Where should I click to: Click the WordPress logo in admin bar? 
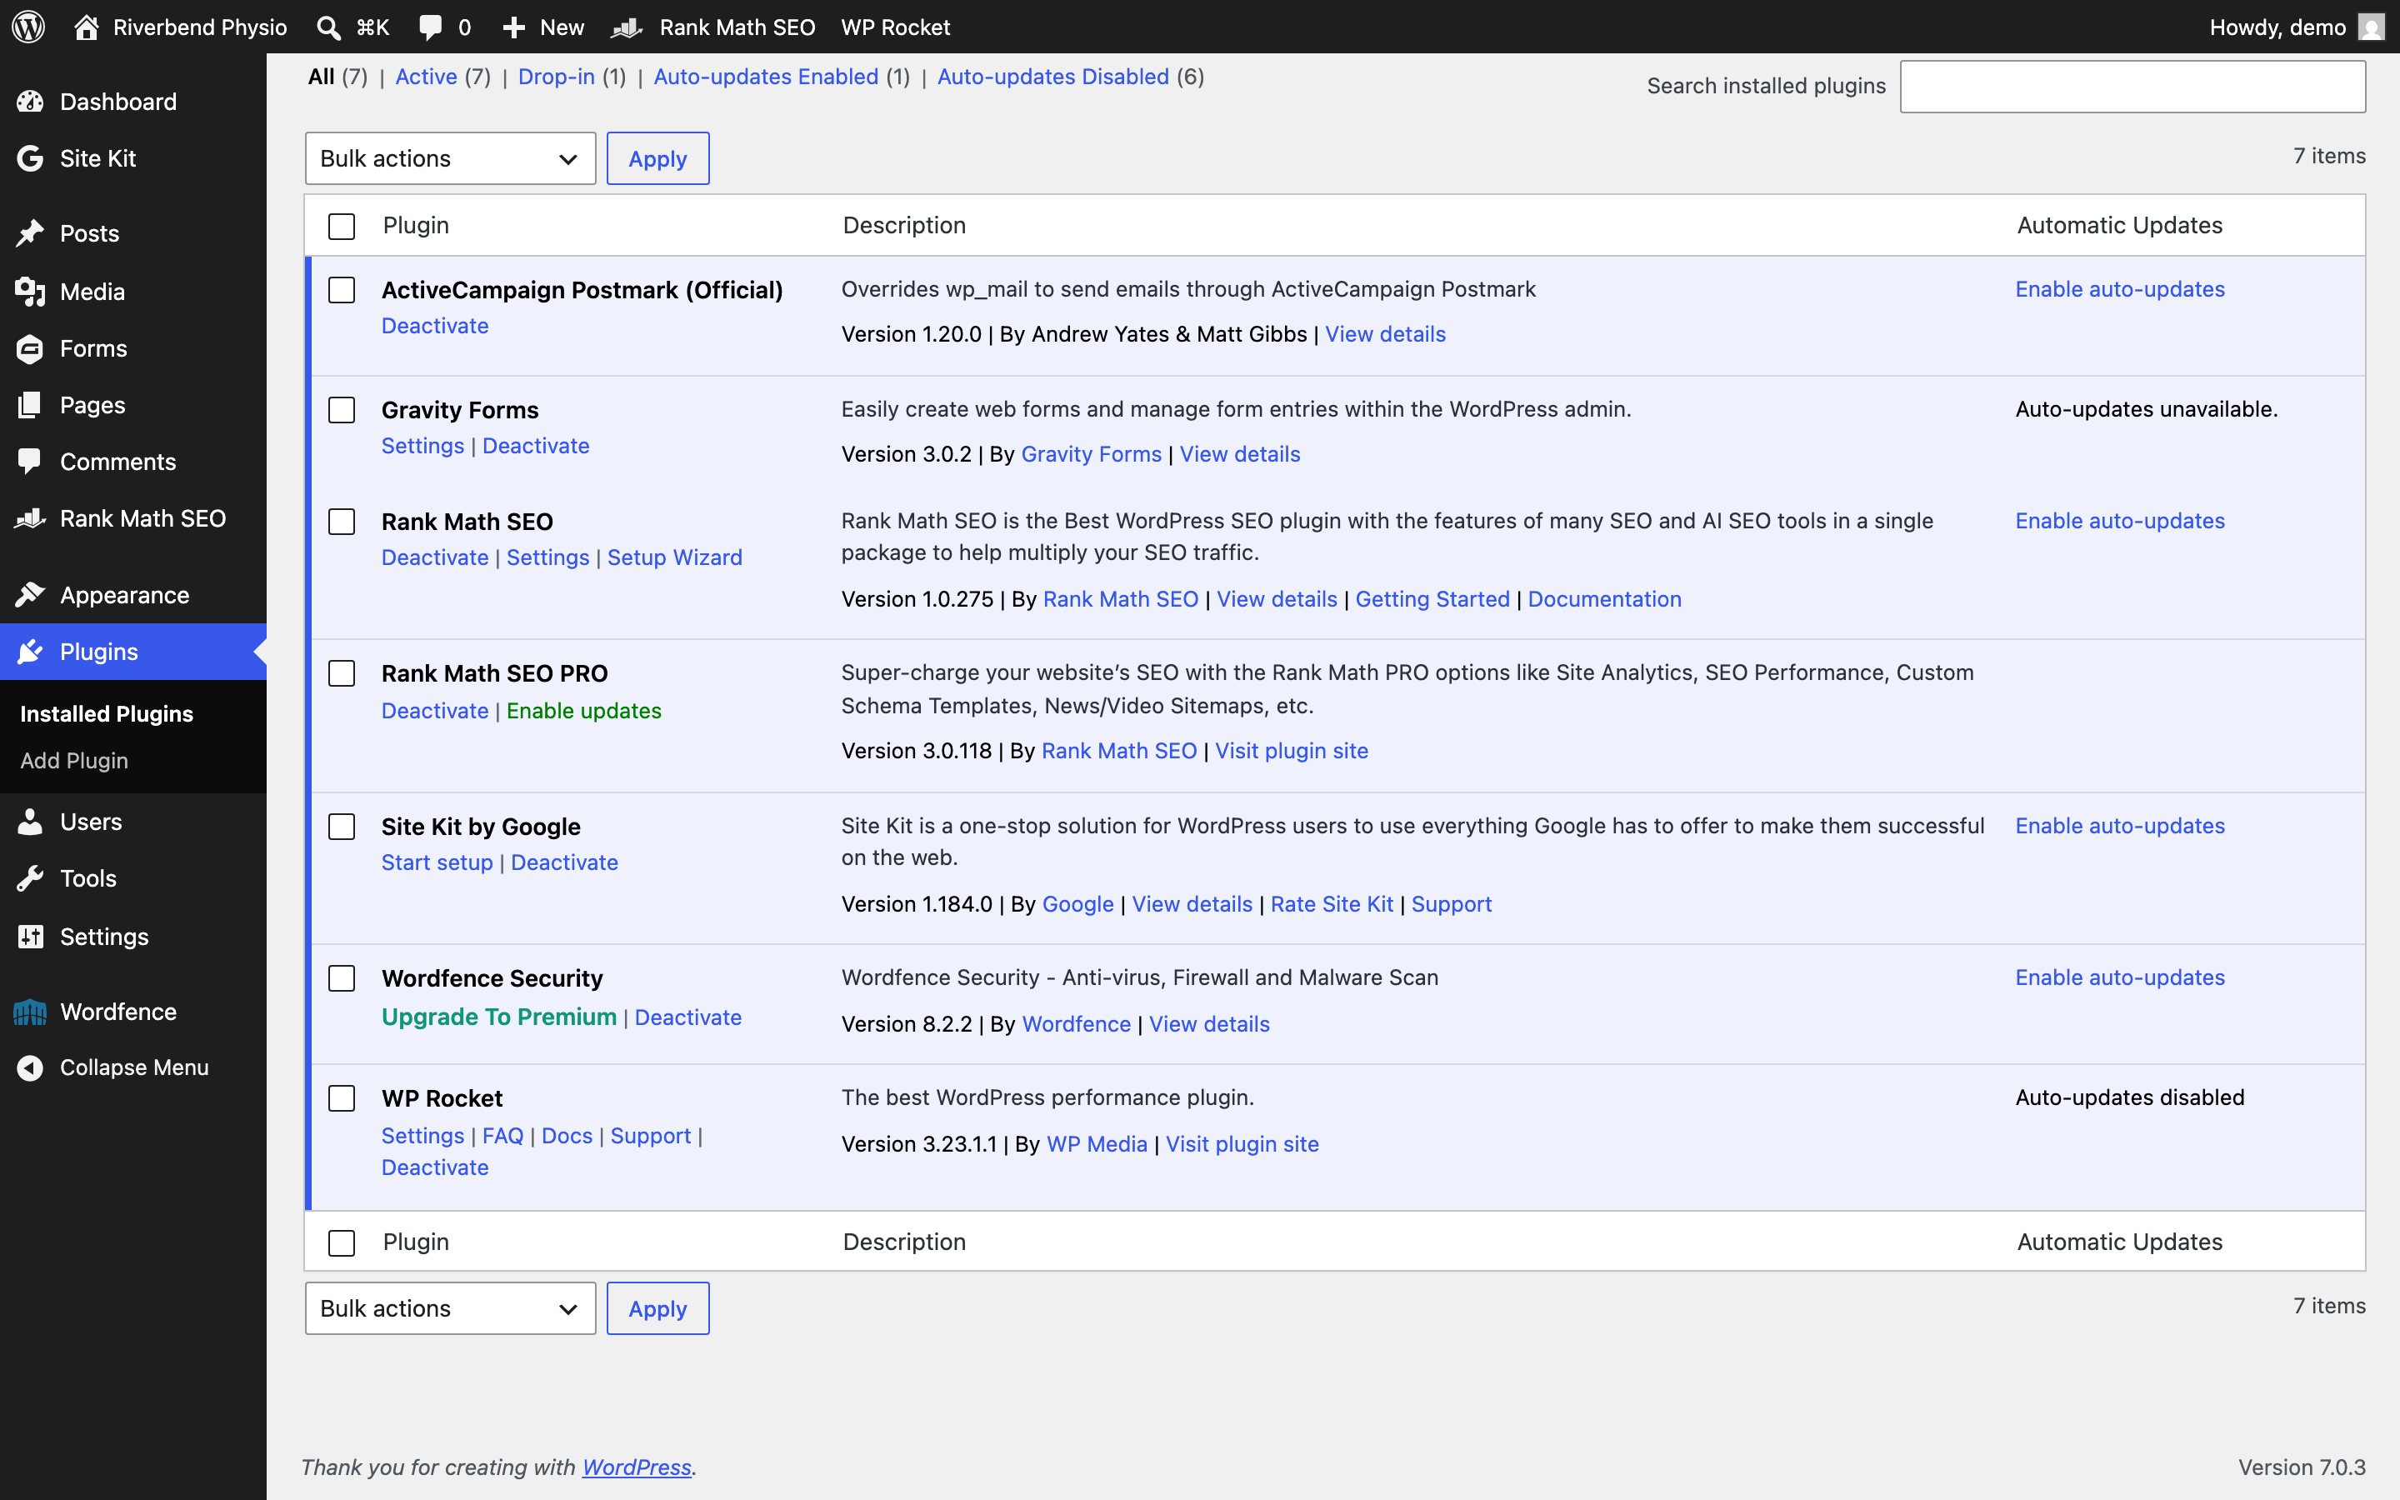(29, 27)
